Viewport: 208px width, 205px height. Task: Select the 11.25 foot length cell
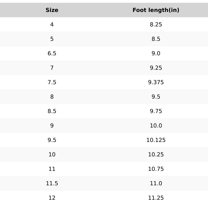[156, 198]
